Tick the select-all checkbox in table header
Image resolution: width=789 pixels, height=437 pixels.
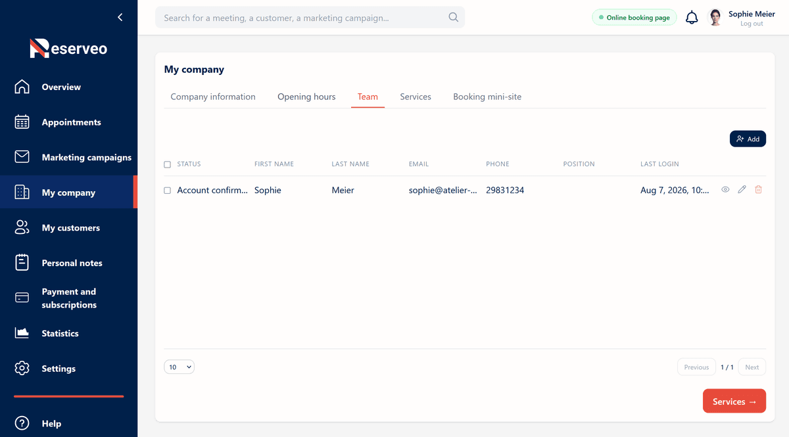pos(167,164)
